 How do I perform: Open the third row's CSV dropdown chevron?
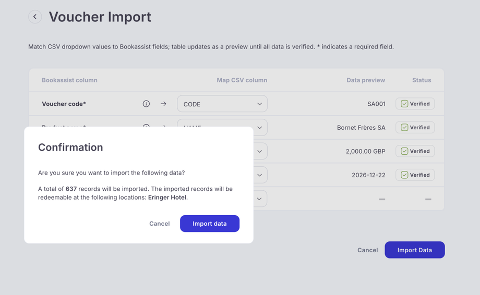pyautogui.click(x=259, y=151)
